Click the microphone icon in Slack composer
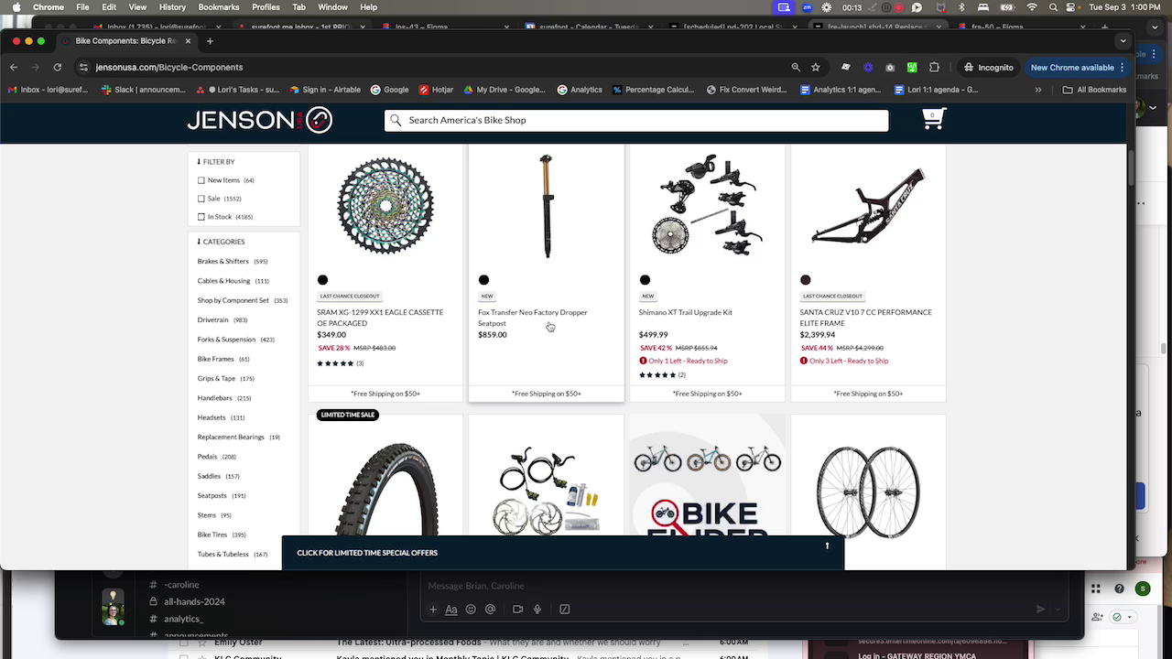Image resolution: width=1172 pixels, height=659 pixels. point(537,610)
